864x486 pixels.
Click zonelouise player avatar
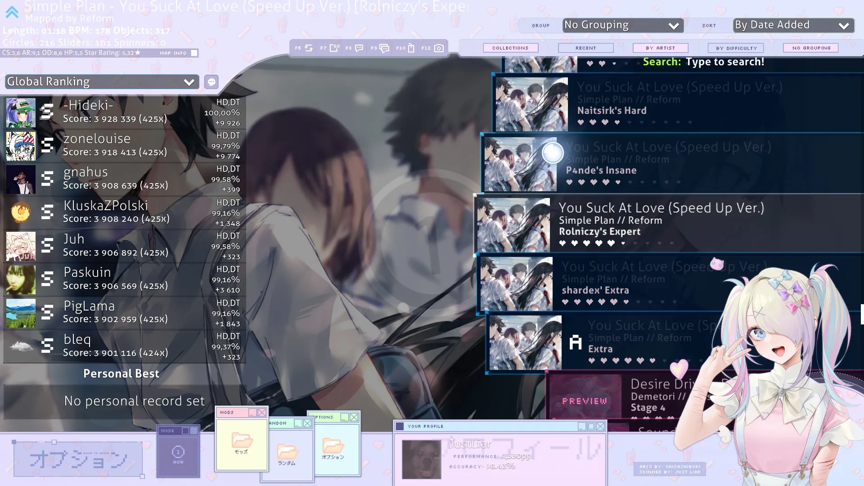(x=21, y=146)
